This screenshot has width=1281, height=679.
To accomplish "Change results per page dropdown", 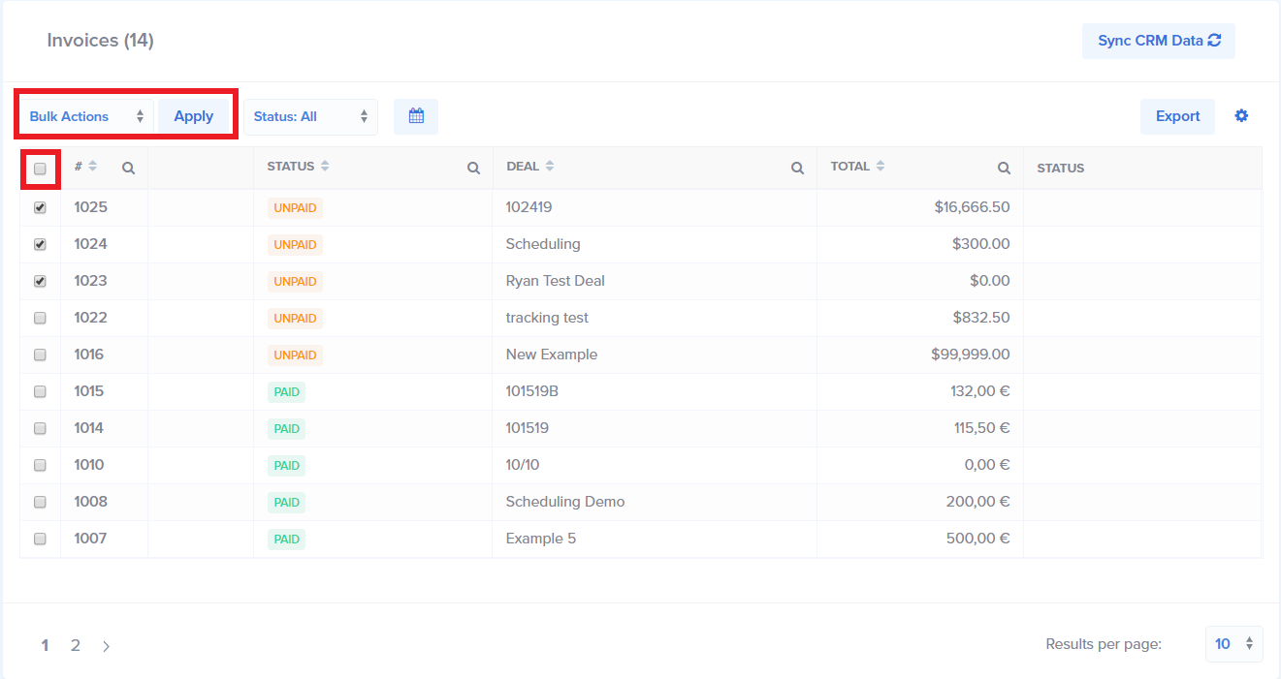I will tap(1233, 644).
